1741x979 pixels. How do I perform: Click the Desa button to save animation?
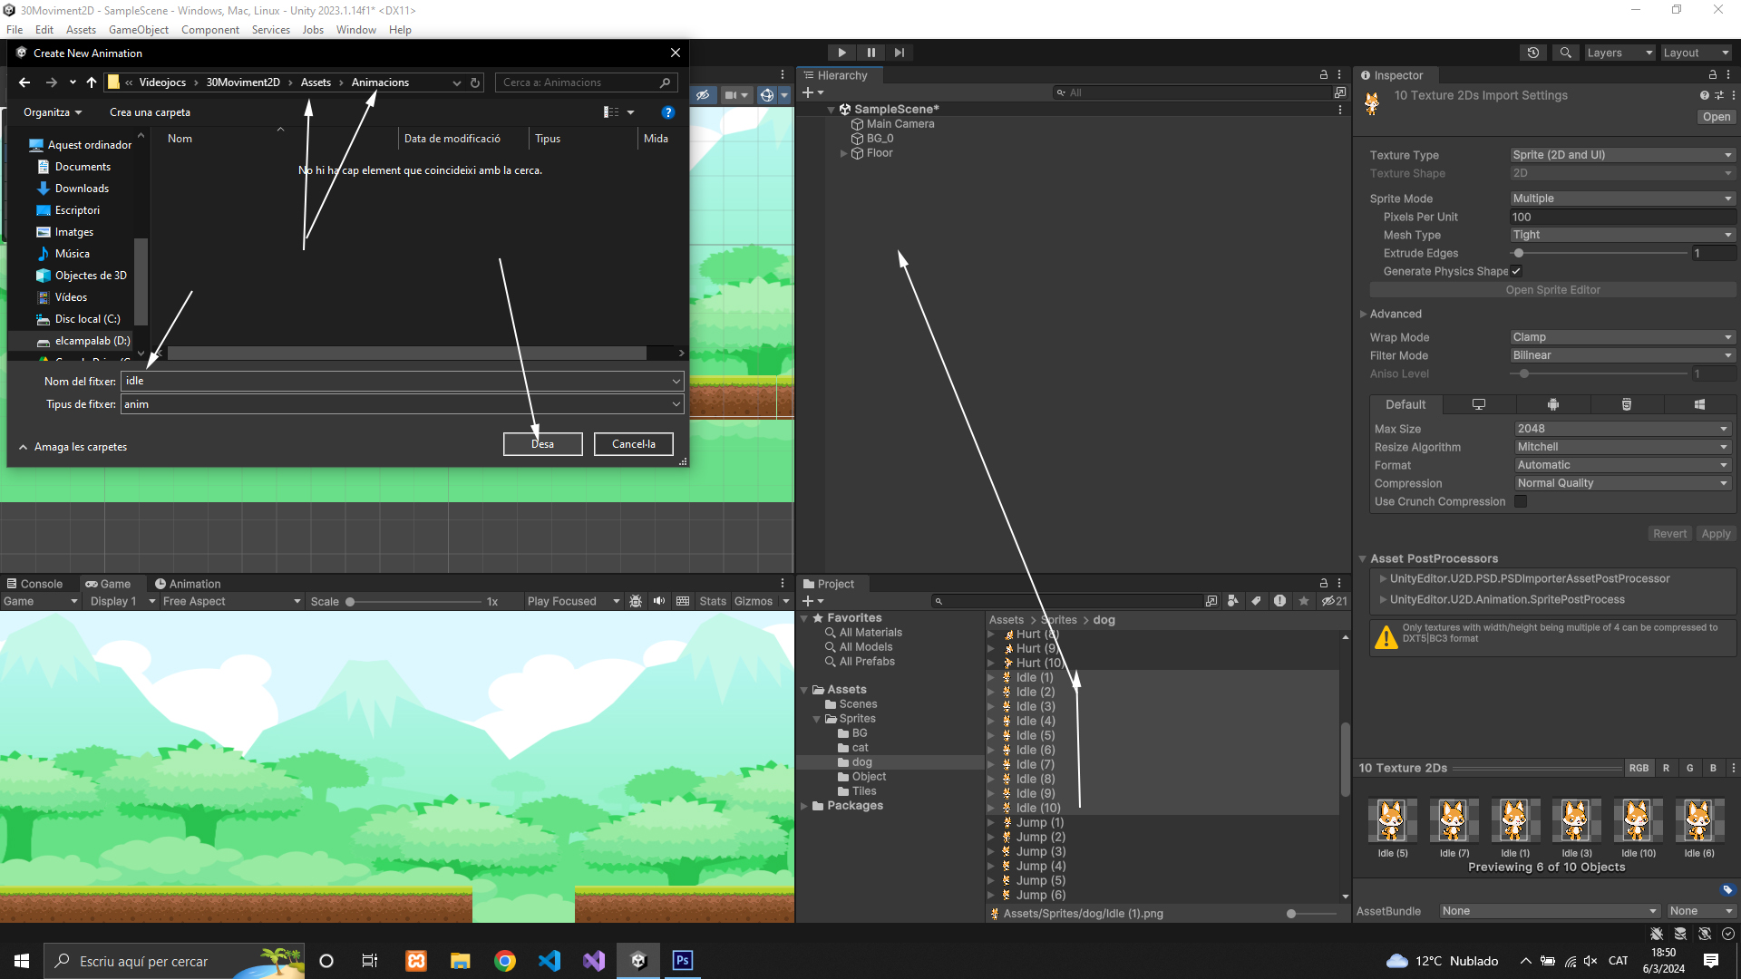pos(542,443)
